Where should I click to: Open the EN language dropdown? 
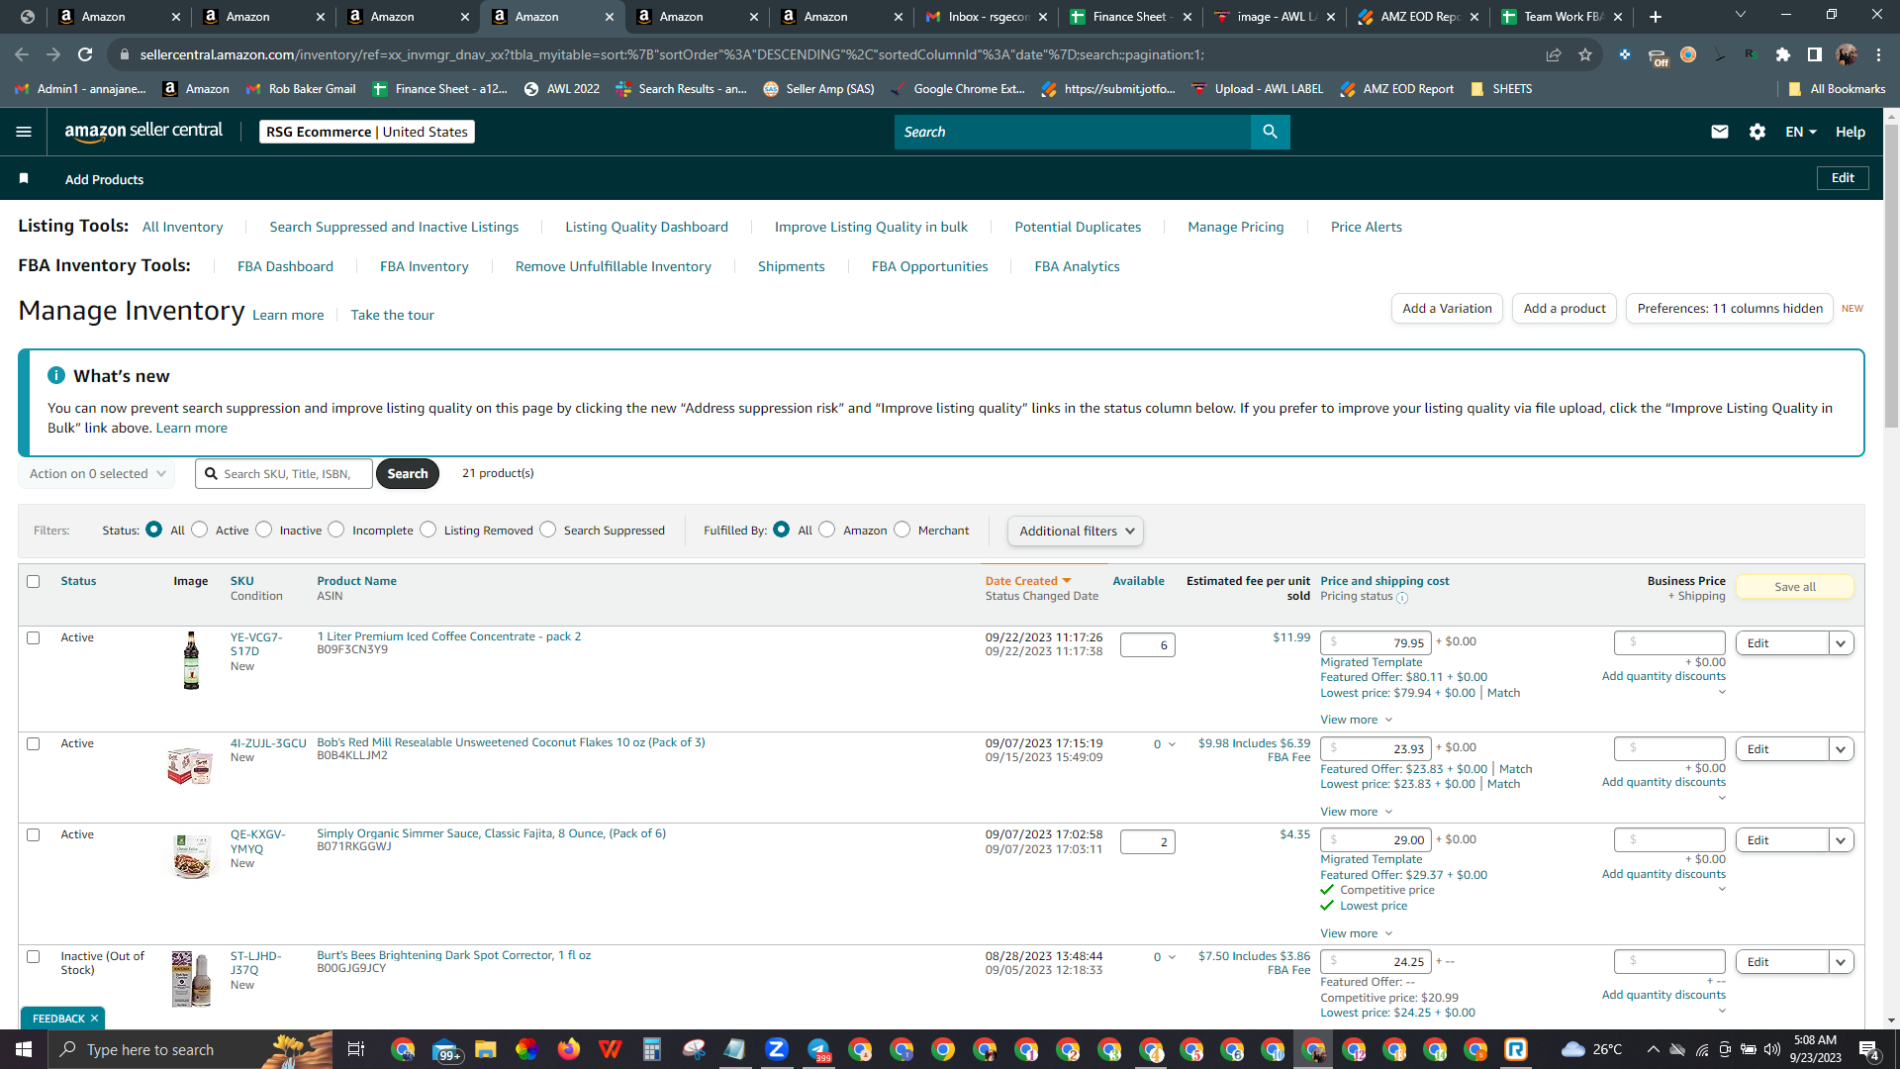[1800, 132]
